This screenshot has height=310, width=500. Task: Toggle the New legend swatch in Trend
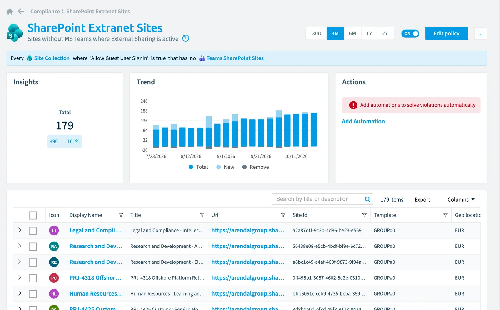tap(219, 167)
